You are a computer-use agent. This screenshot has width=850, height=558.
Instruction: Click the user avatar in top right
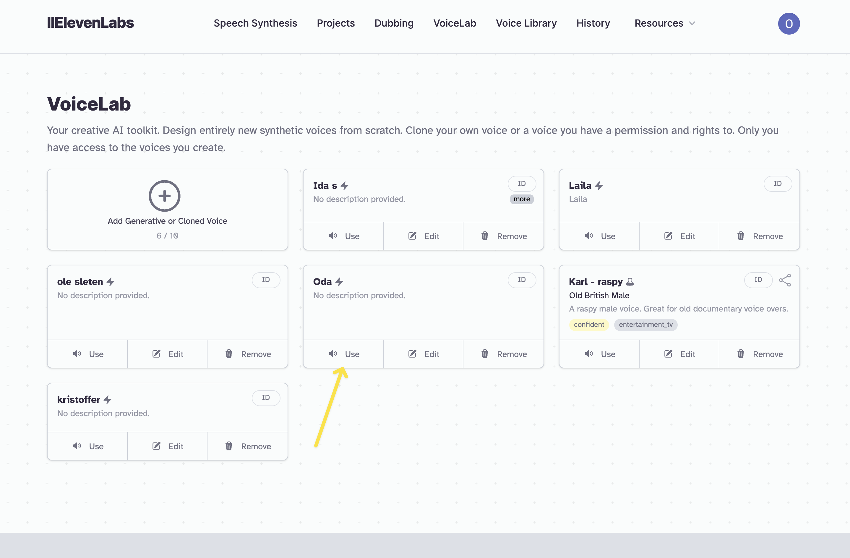point(789,24)
